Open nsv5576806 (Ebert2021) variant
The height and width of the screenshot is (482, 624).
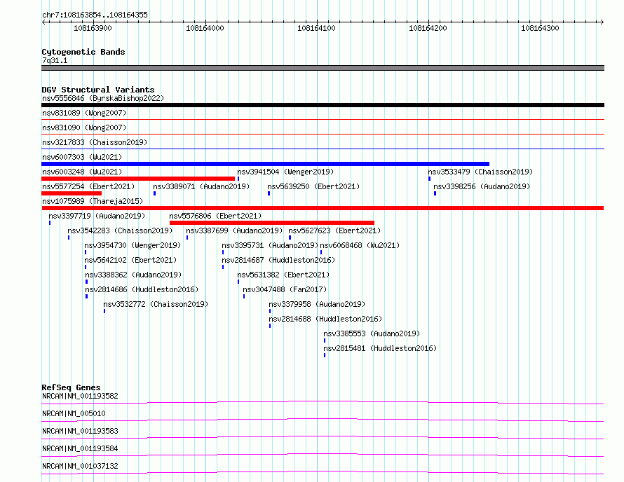click(215, 216)
